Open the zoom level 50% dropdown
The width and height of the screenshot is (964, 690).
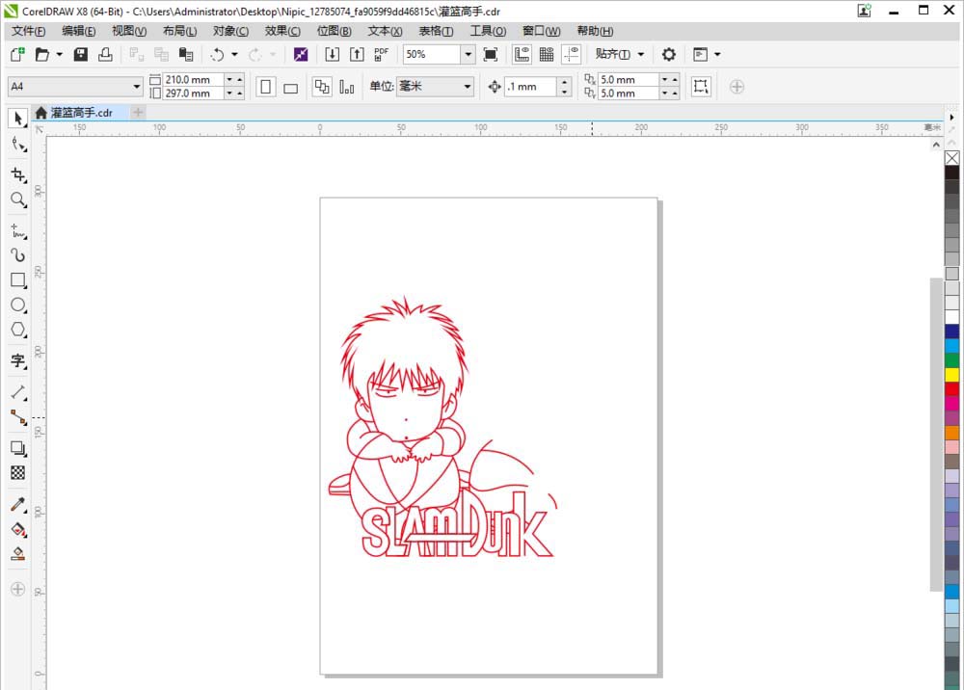[x=468, y=55]
